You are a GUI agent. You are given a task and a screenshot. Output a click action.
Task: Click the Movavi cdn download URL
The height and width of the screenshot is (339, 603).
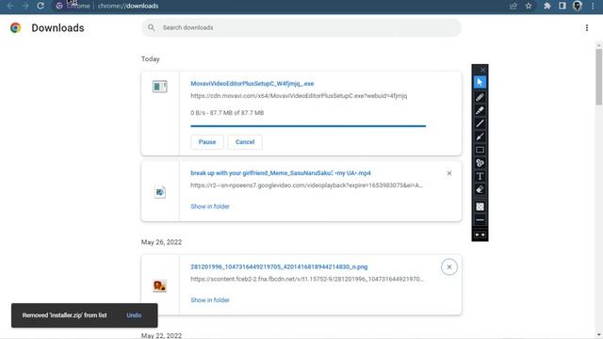click(299, 96)
